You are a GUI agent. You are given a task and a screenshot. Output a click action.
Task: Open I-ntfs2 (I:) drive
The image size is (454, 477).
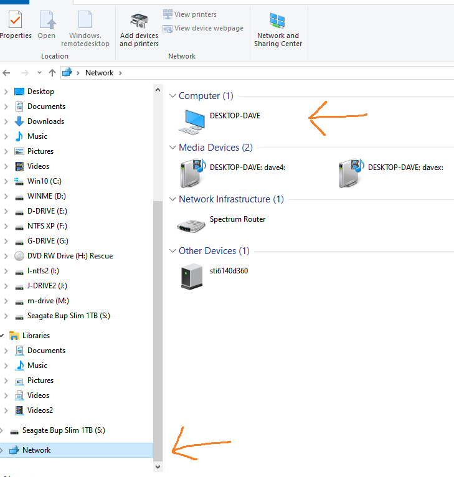point(43,270)
